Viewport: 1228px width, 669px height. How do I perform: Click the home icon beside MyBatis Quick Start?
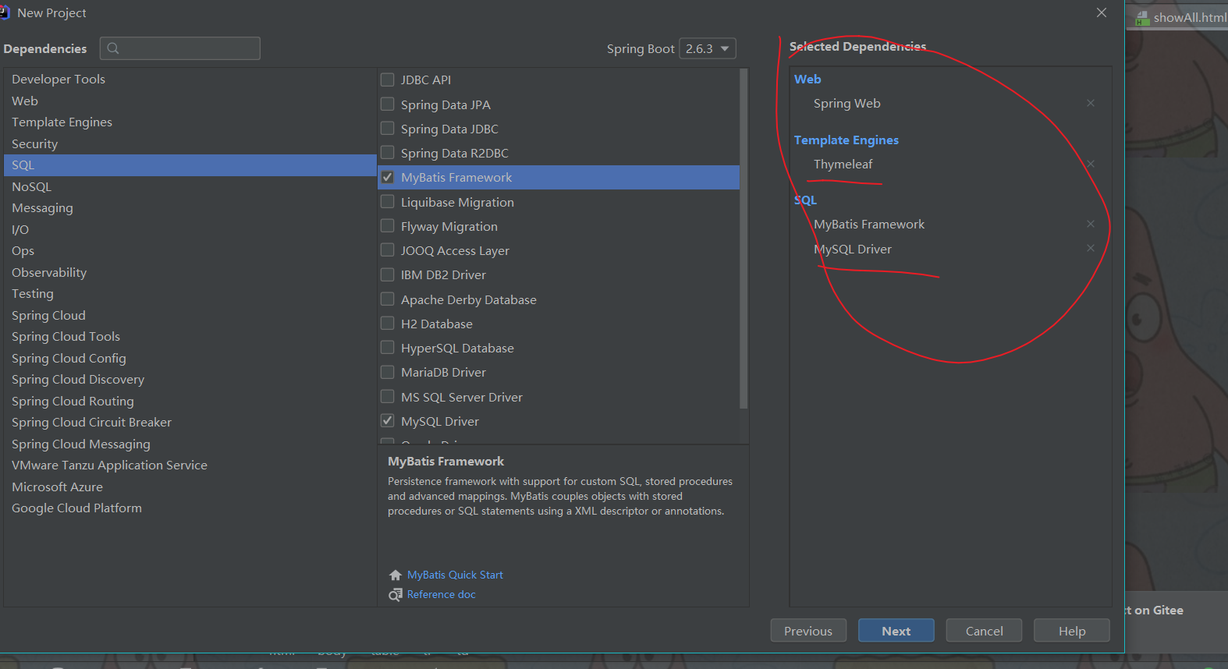coord(396,575)
